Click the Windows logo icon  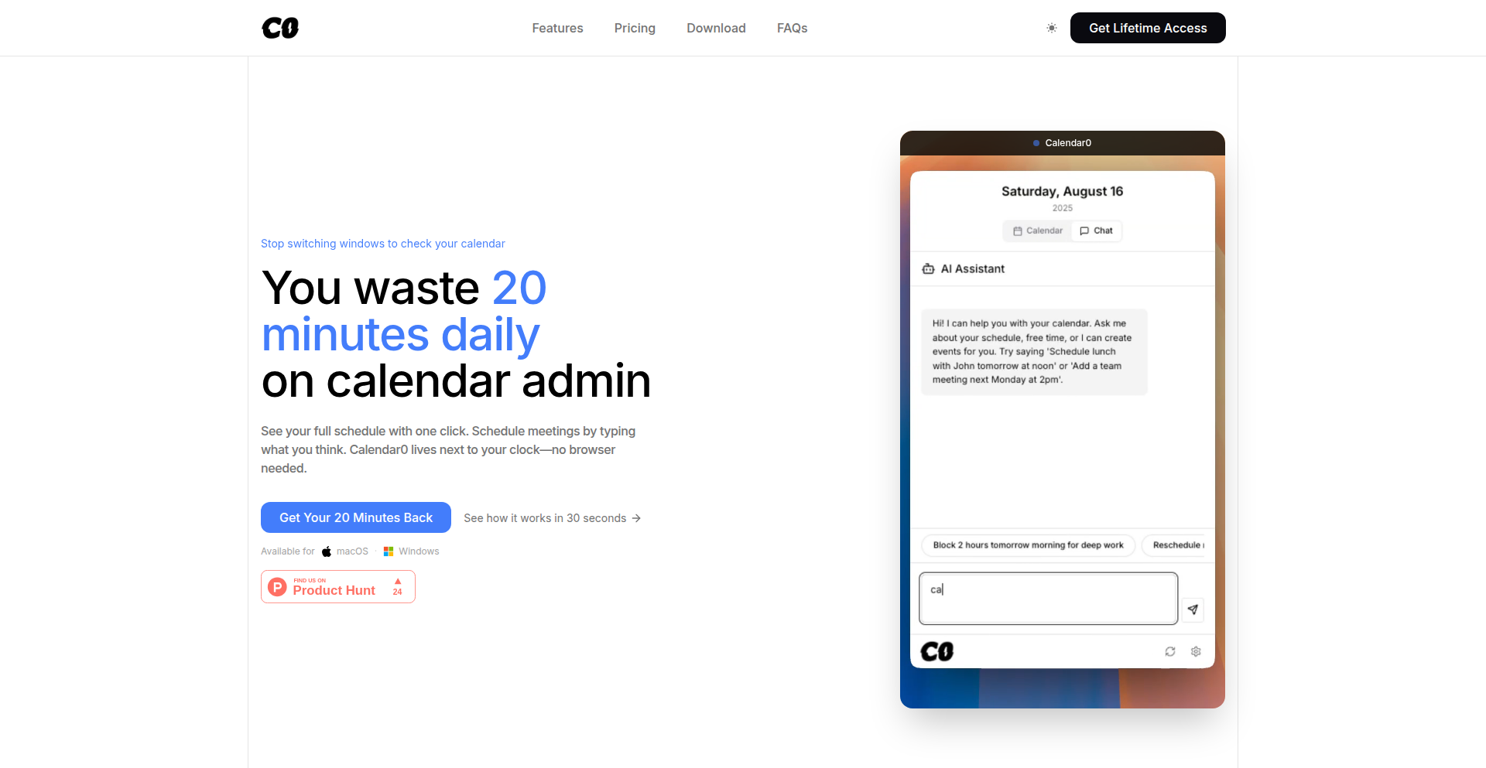point(389,551)
